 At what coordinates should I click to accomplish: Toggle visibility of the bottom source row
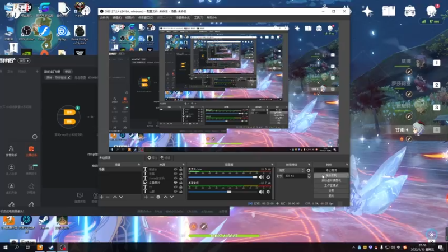[x=175, y=192]
